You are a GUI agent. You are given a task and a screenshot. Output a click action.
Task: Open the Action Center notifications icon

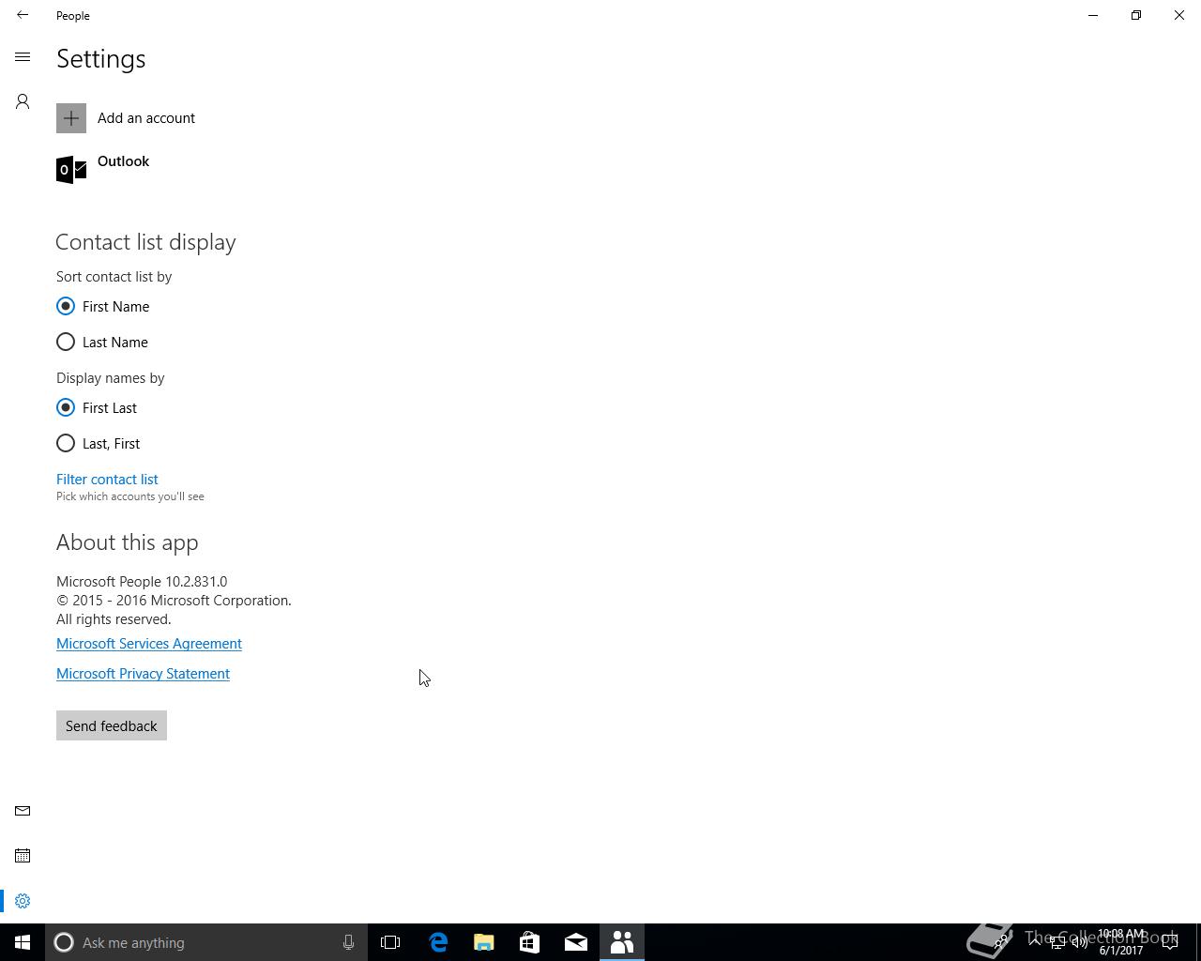coord(1171,942)
